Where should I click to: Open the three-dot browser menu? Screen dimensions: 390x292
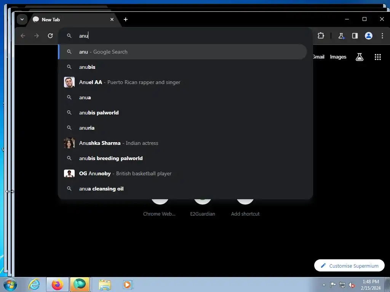pyautogui.click(x=382, y=36)
